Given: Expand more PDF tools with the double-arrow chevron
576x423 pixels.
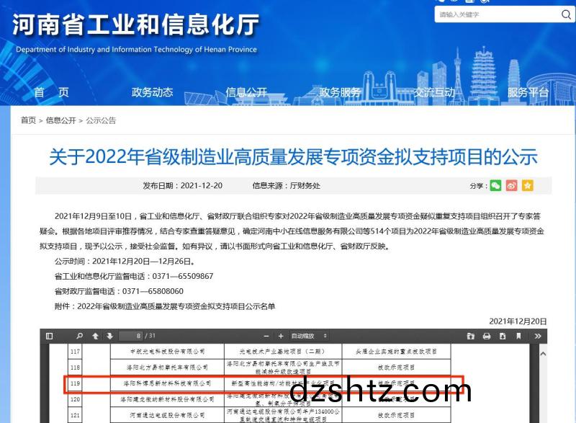Looking at the screenshot, I should pos(538,336).
